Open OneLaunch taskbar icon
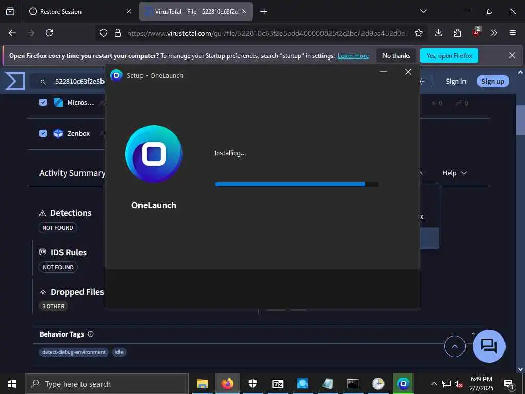This screenshot has width=525, height=394. pos(403,384)
